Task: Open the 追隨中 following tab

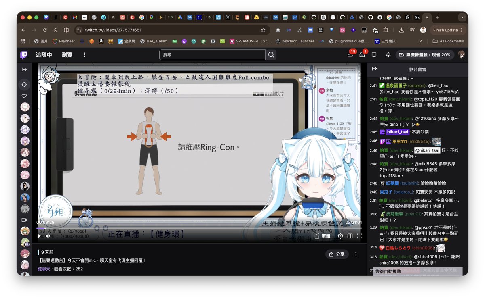Action: 44,55
